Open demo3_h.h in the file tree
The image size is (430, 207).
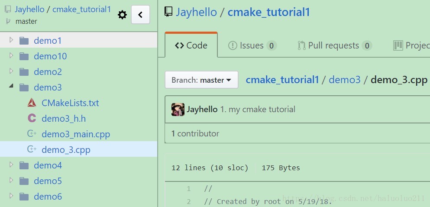(x=64, y=119)
